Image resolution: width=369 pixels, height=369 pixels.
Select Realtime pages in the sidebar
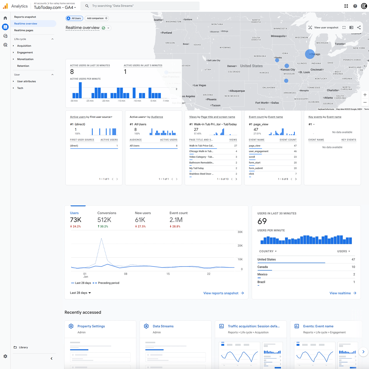click(24, 30)
